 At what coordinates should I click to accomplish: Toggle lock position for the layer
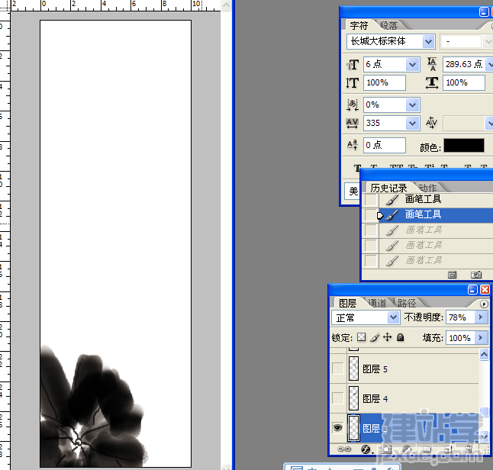pyautogui.click(x=388, y=337)
